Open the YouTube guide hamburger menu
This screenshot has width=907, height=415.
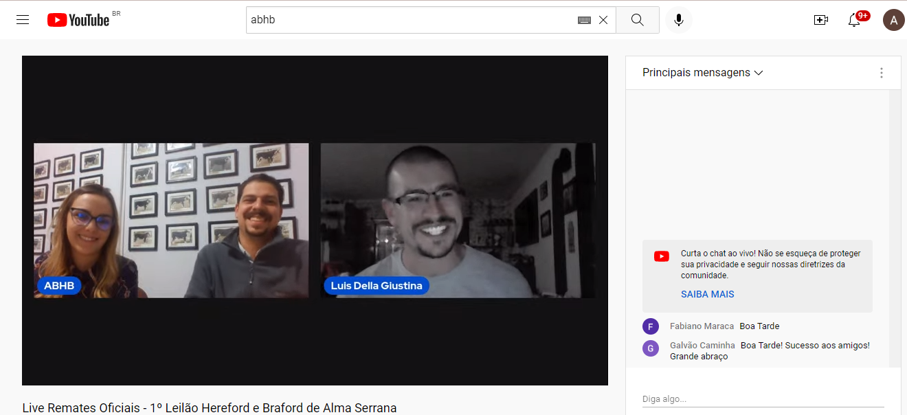(x=23, y=20)
